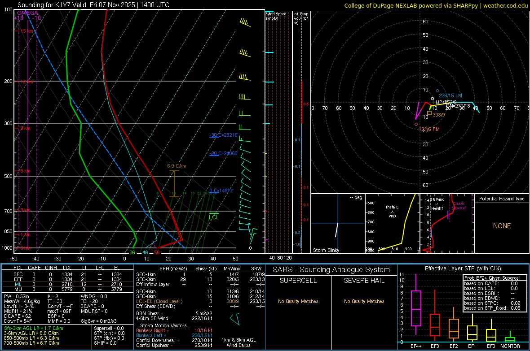This screenshot has height=351, width=530.
Task: Click the DCAPE = 62 value
Action: pyautogui.click(x=17, y=316)
